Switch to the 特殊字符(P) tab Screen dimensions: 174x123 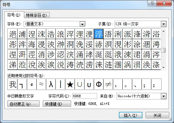point(37,15)
